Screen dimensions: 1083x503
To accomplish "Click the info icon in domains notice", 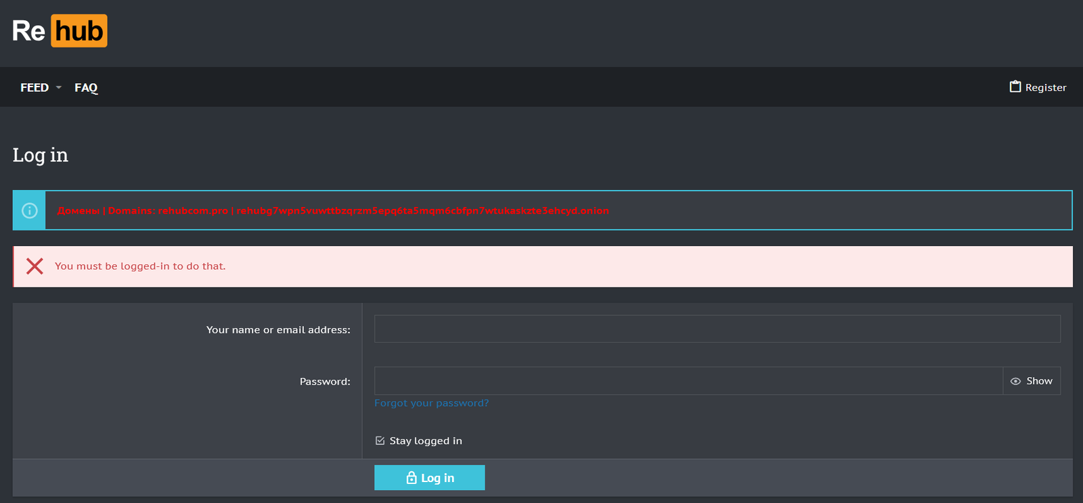I will pyautogui.click(x=30, y=210).
